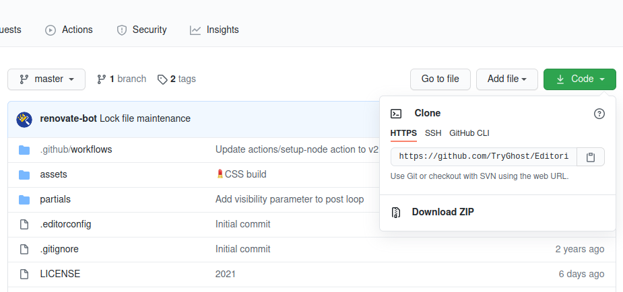The height and width of the screenshot is (292, 623).
Task: Click the Clone terminal icon
Action: pos(396,114)
